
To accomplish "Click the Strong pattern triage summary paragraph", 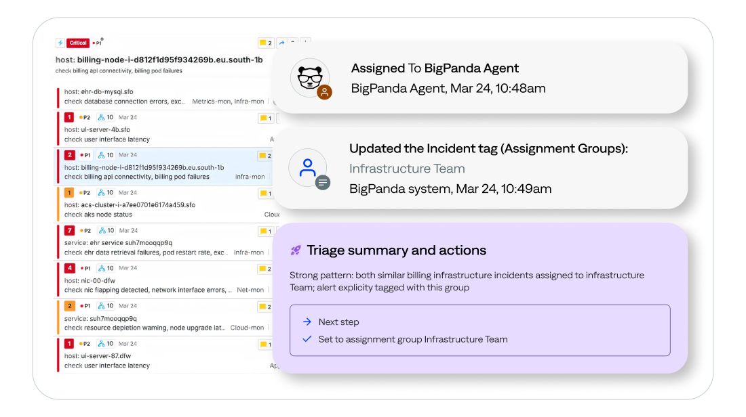I will 467,281.
